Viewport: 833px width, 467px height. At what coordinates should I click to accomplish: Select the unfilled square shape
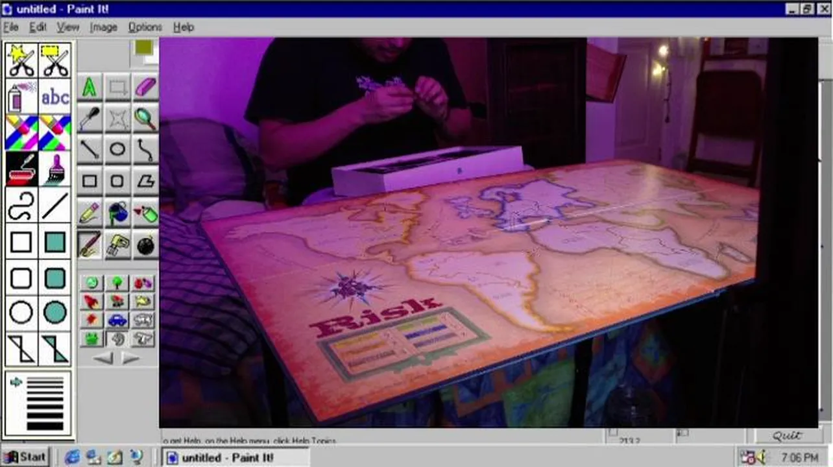pyautogui.click(x=21, y=242)
